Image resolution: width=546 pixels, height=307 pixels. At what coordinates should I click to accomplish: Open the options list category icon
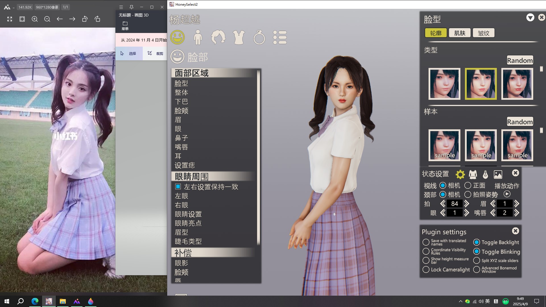tap(280, 37)
